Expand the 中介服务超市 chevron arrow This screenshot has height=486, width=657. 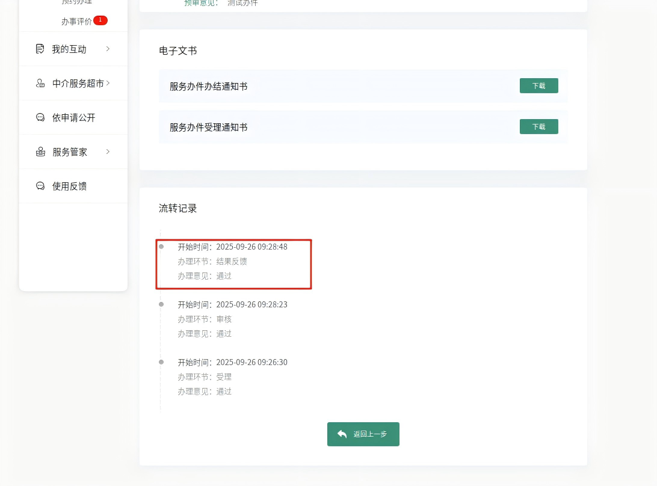click(108, 83)
